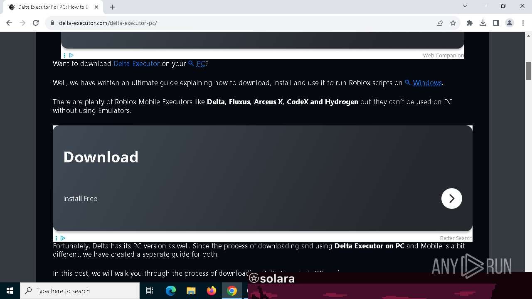Toggle the Chrome side panel
Viewport: 532px width, 299px height.
click(496, 23)
